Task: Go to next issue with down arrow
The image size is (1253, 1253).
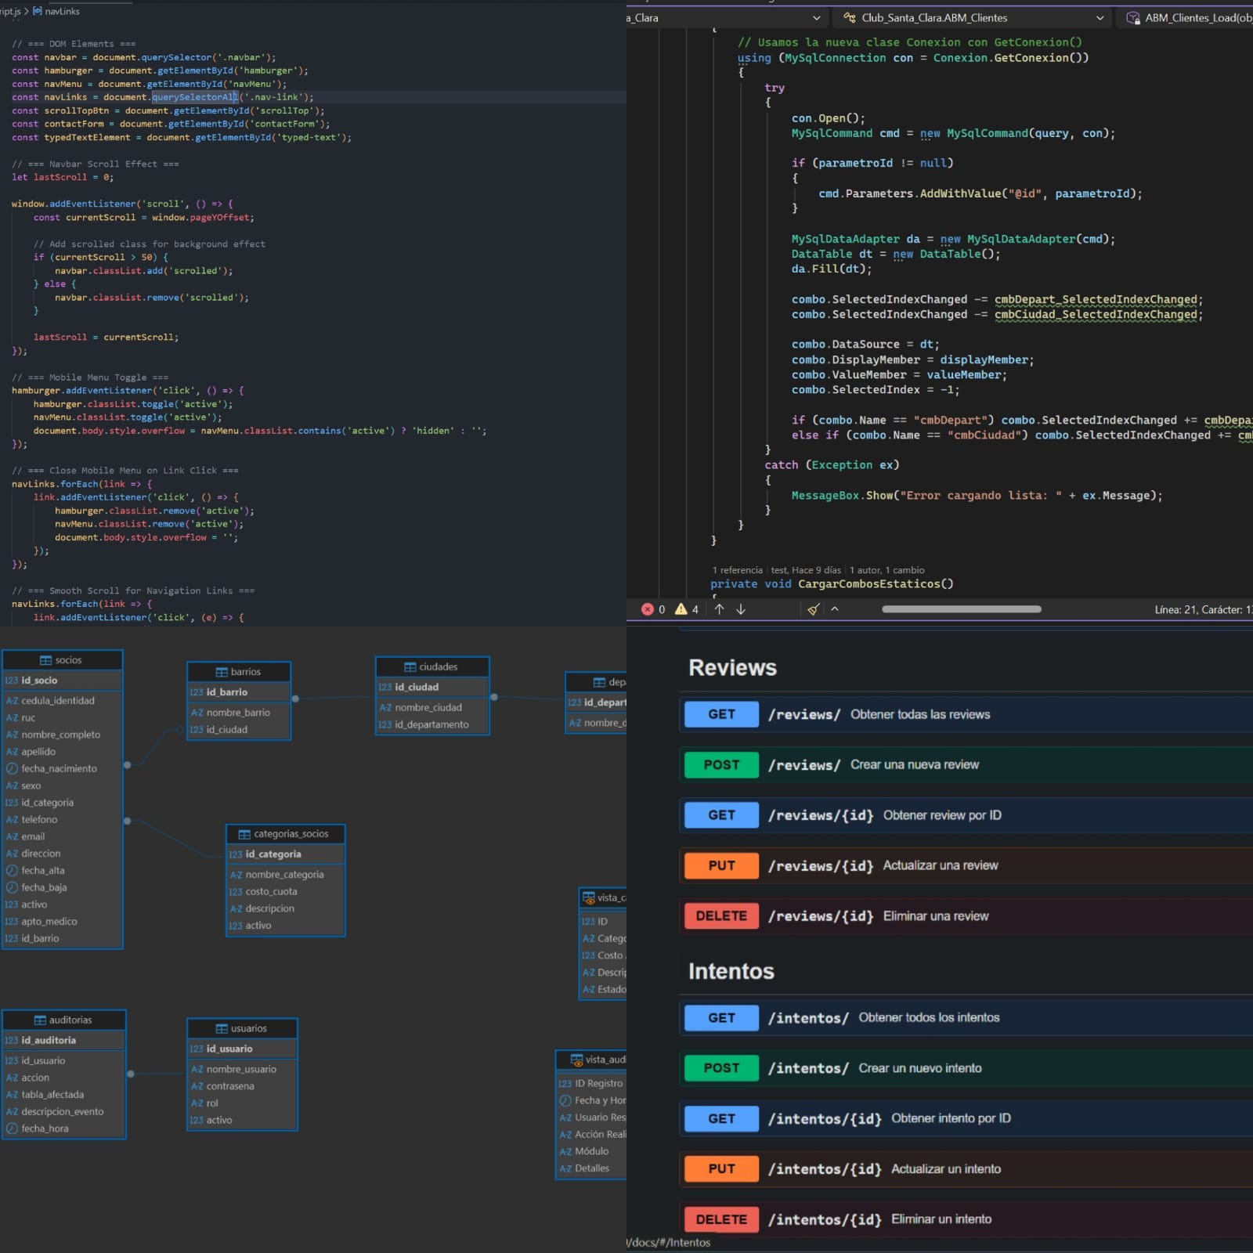Action: click(741, 609)
